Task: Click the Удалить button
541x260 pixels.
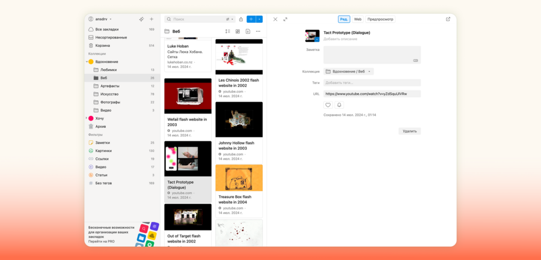Action: [409, 131]
